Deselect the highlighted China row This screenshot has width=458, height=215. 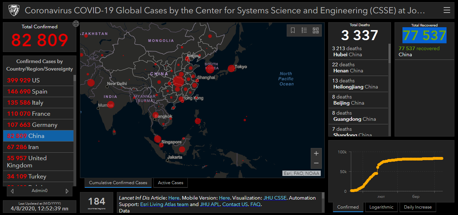click(x=38, y=136)
